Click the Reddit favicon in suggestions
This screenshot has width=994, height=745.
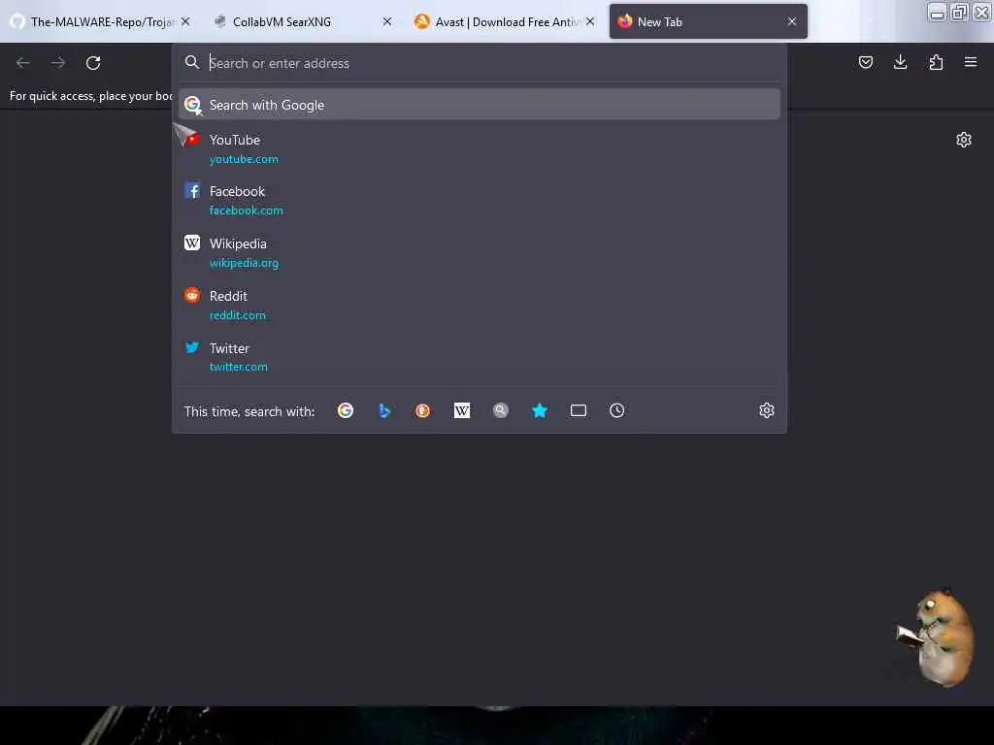(x=192, y=295)
